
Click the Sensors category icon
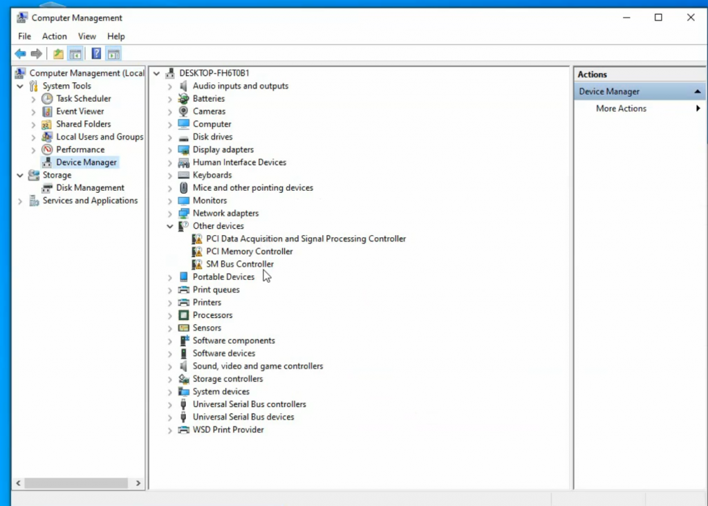(x=183, y=328)
